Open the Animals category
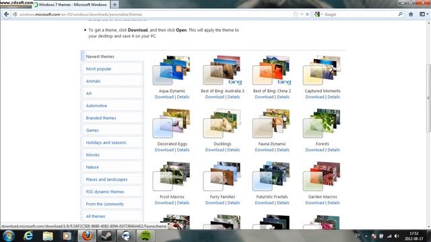 pyautogui.click(x=112, y=81)
